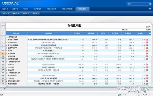The height and width of the screenshot is (96, 153).
Task: Click the red status indicator in row 16
Action: pyautogui.click(x=147, y=67)
